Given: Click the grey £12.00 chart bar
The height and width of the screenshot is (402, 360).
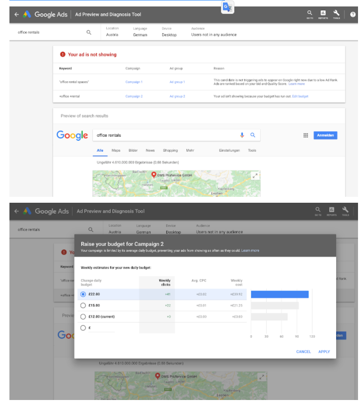Looking at the screenshot, I should click(269, 317).
